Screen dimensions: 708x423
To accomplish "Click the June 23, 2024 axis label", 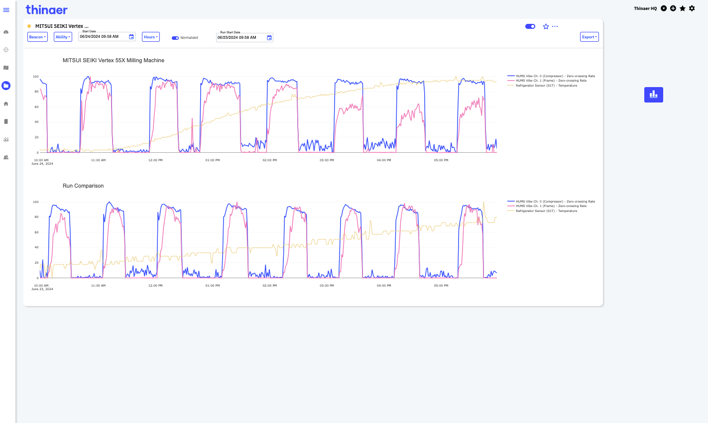I will tap(42, 289).
